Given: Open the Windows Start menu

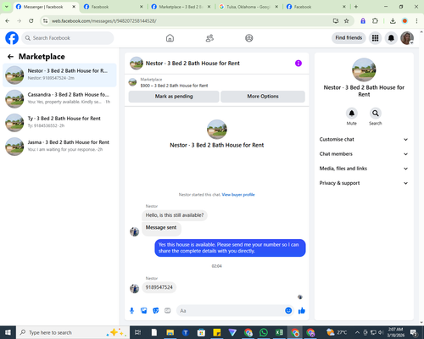Looking at the screenshot, I should 8,332.
